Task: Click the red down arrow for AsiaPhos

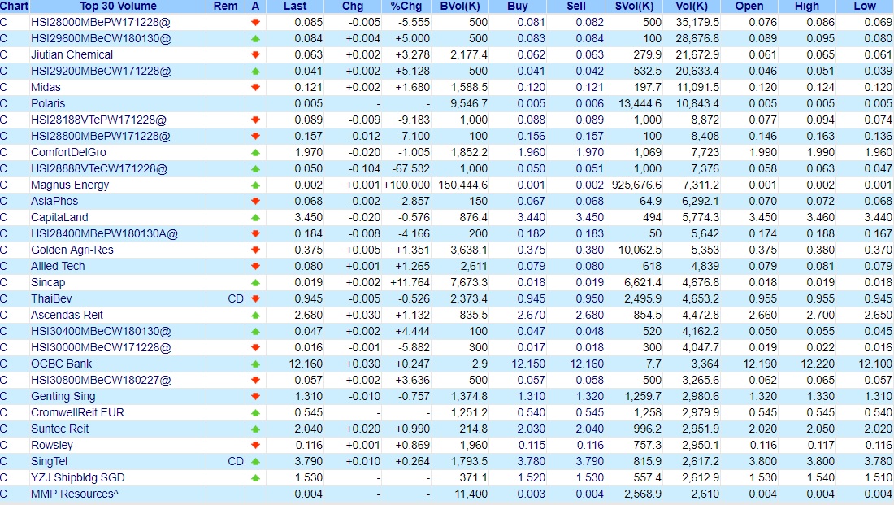Action: 255,201
